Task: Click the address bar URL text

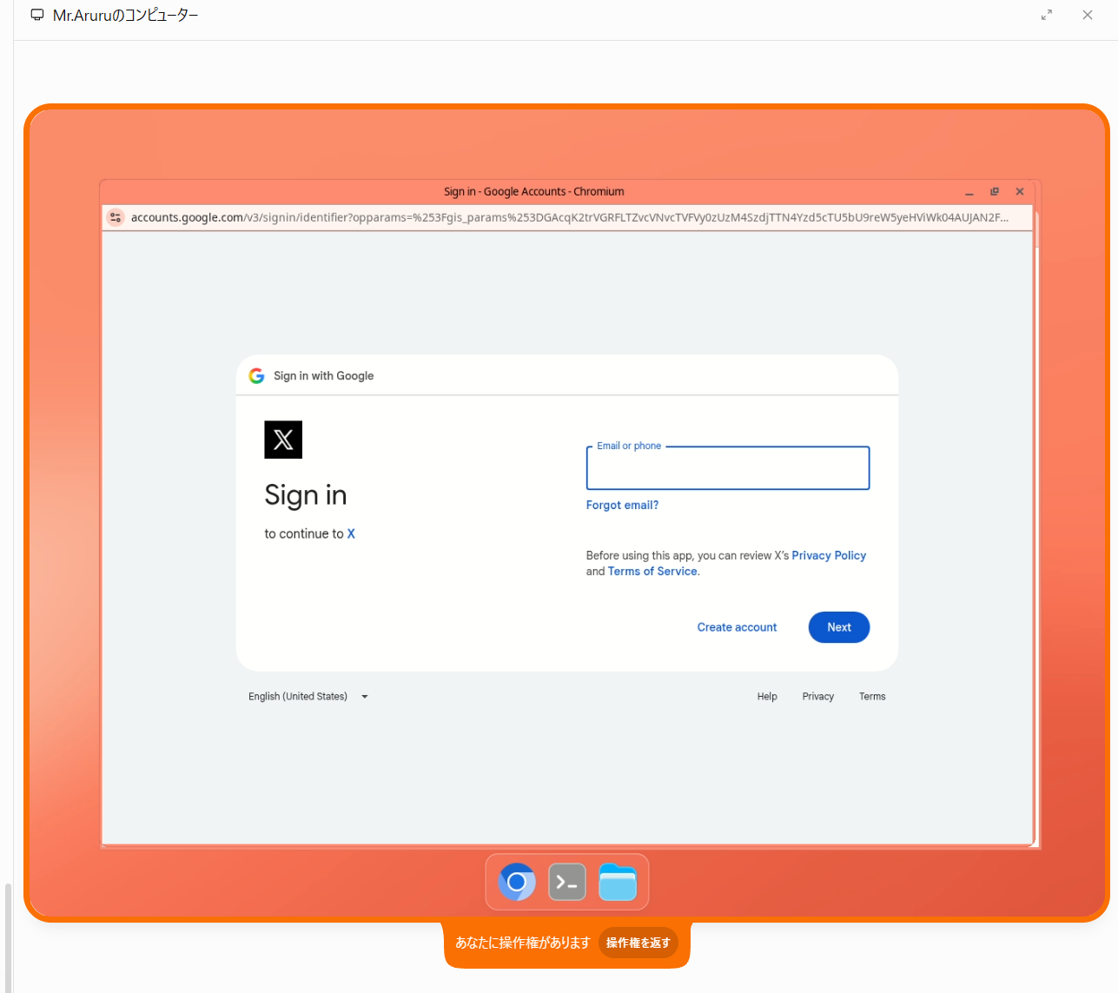Action: (569, 217)
